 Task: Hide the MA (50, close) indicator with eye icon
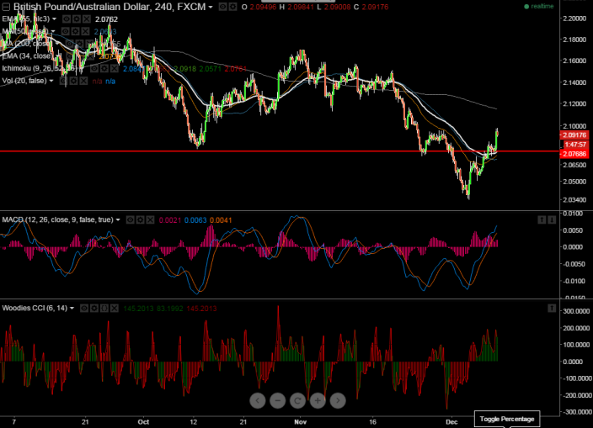66,31
